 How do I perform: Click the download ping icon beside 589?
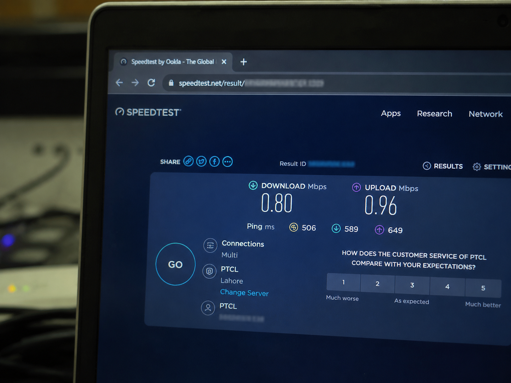(336, 229)
